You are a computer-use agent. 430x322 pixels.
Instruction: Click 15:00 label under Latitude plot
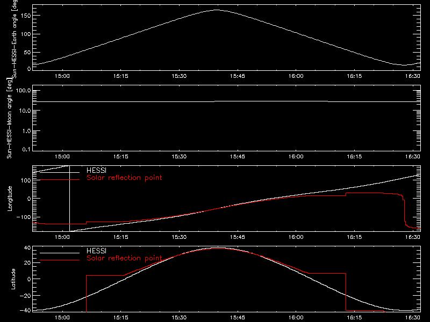point(62,318)
